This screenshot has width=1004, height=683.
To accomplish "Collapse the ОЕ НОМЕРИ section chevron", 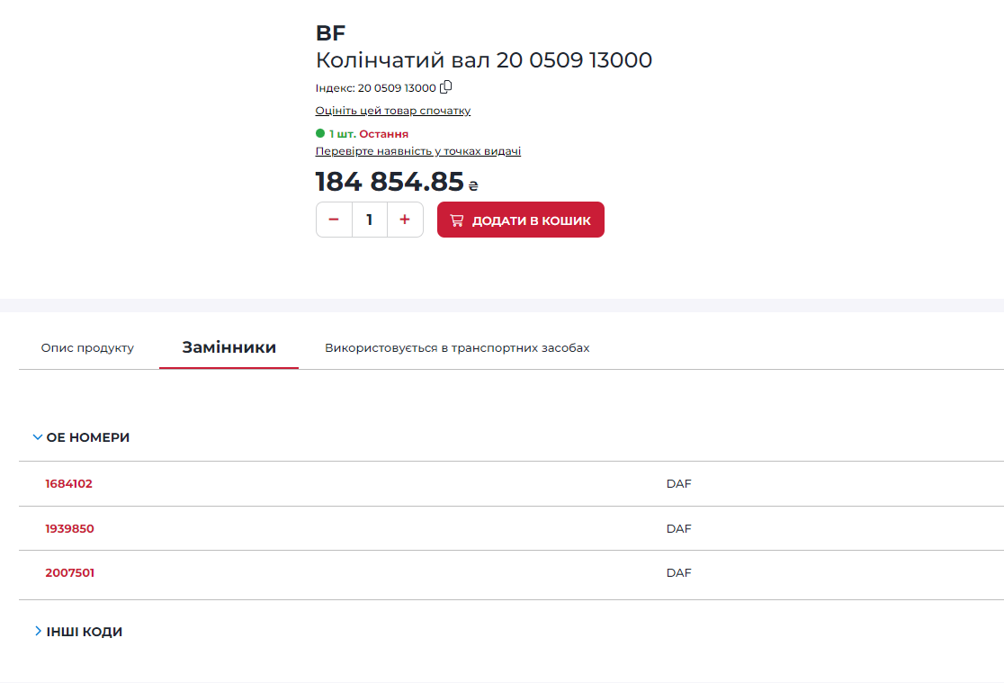I will [37, 437].
